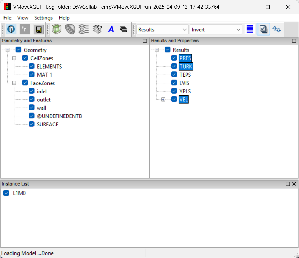Click the layers with plus icon
The height and width of the screenshot is (258, 299).
(x=97, y=29)
